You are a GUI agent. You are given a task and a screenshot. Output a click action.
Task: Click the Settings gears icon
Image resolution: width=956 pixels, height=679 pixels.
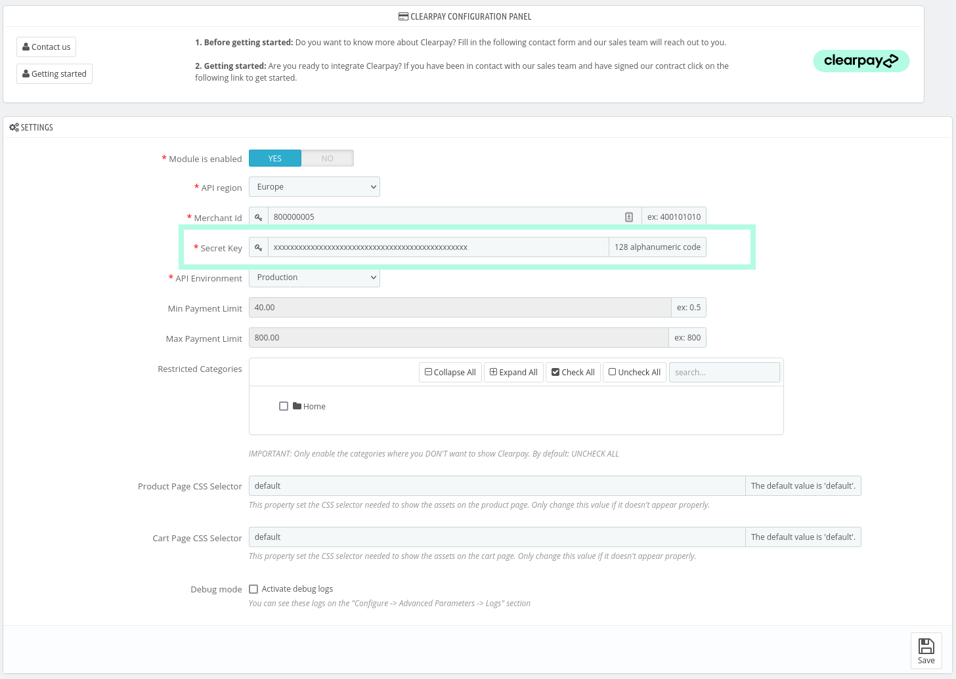coord(14,127)
